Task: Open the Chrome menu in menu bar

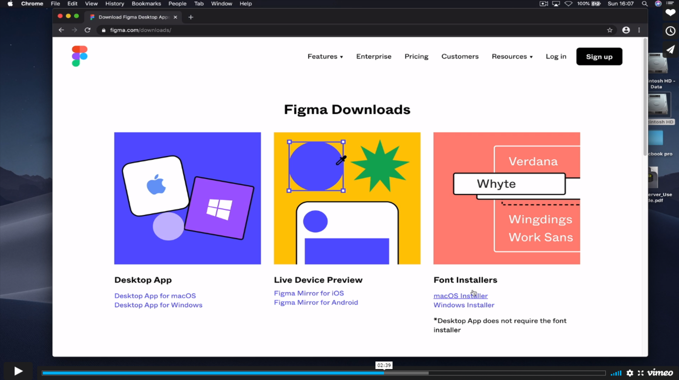Action: (x=32, y=4)
